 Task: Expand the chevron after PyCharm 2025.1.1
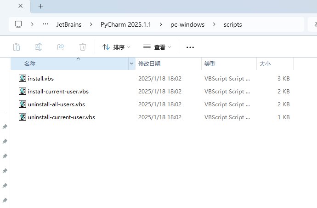point(161,24)
